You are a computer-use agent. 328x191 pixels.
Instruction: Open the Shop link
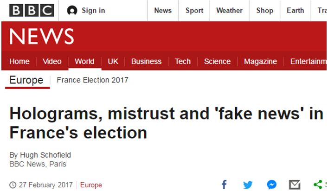(265, 10)
